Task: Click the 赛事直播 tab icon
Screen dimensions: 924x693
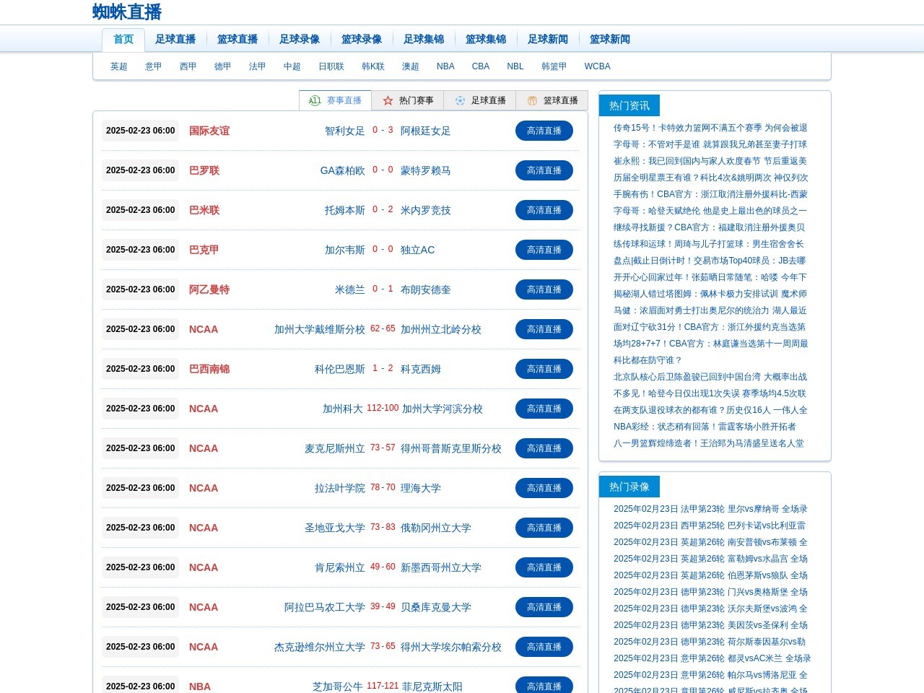Action: click(315, 100)
